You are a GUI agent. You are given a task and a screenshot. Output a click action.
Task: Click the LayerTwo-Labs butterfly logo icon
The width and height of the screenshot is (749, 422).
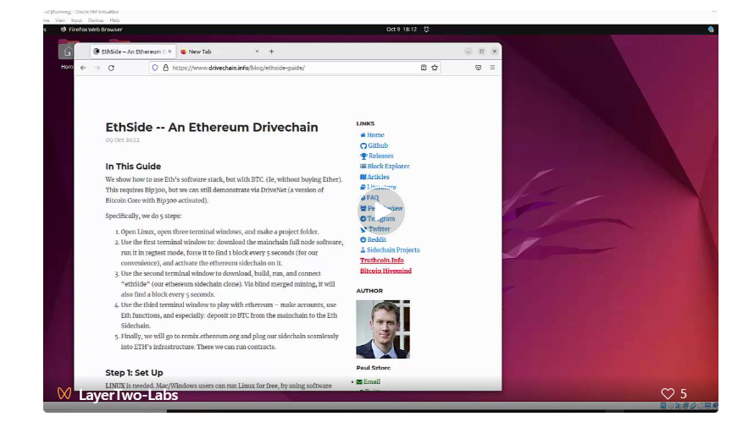click(64, 393)
